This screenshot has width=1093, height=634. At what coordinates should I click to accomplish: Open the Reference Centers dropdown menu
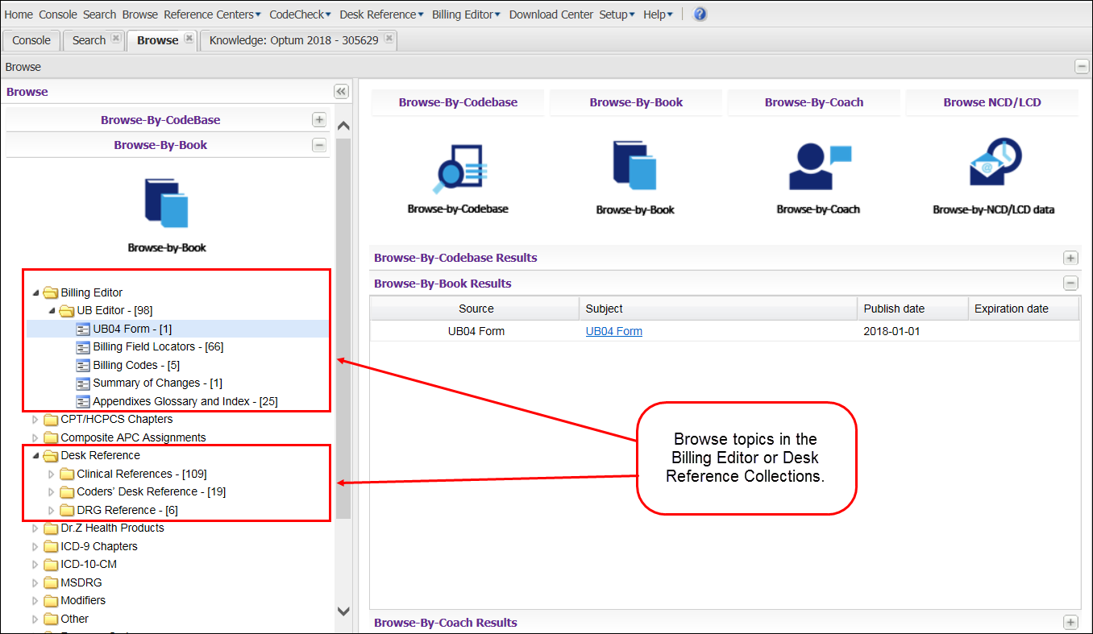(x=212, y=15)
